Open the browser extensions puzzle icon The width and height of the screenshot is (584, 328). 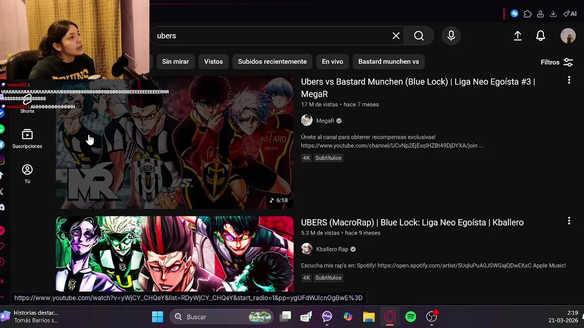pos(528,14)
